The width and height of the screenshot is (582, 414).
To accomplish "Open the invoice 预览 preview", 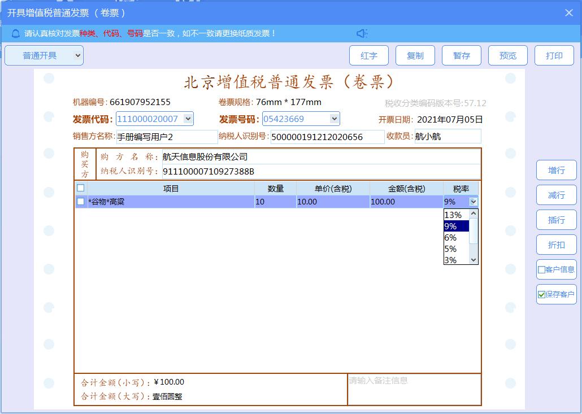I will click(507, 55).
